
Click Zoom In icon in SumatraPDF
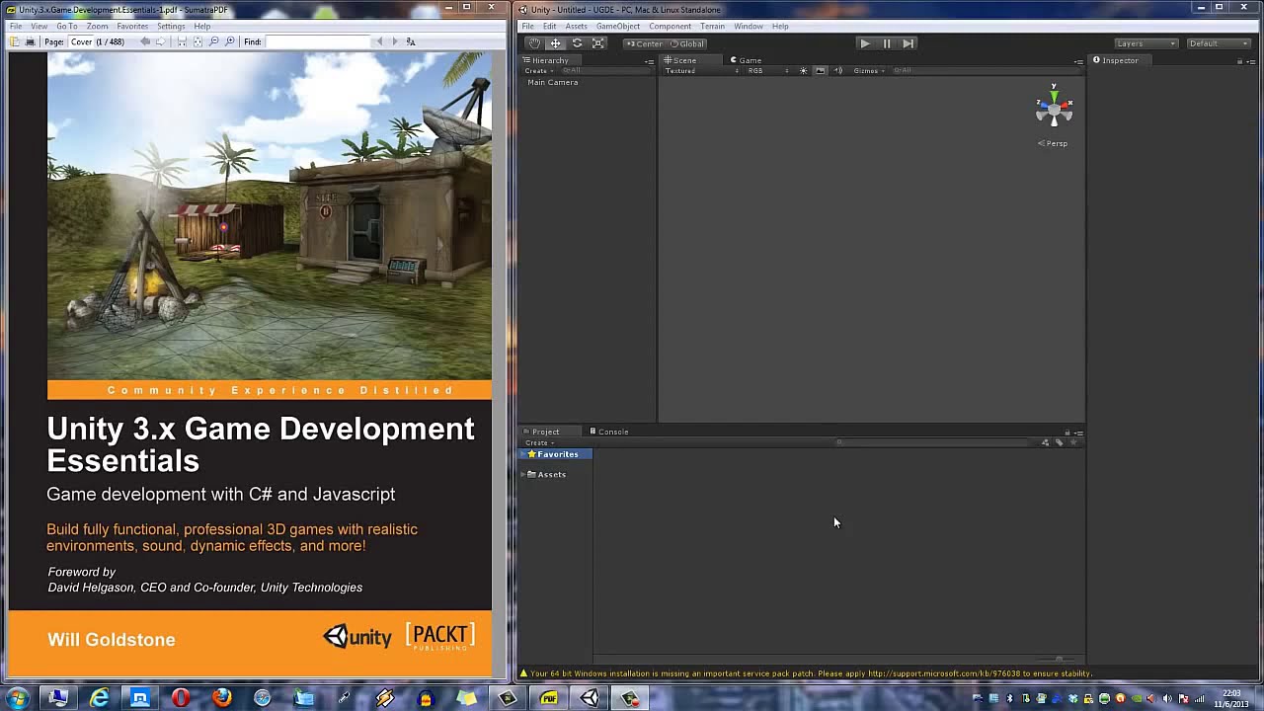pos(230,41)
